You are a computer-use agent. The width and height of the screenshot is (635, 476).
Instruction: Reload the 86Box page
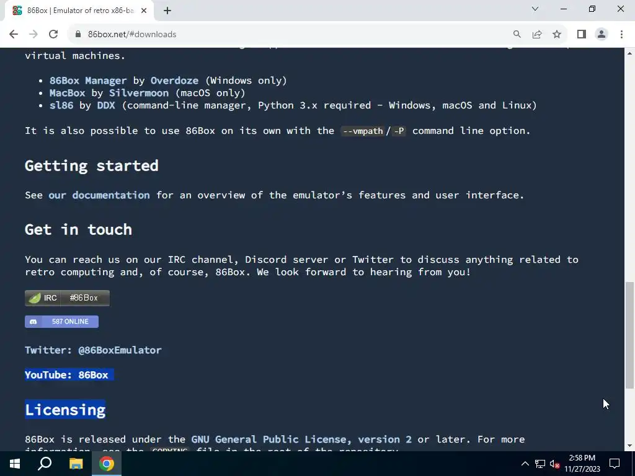pos(53,34)
